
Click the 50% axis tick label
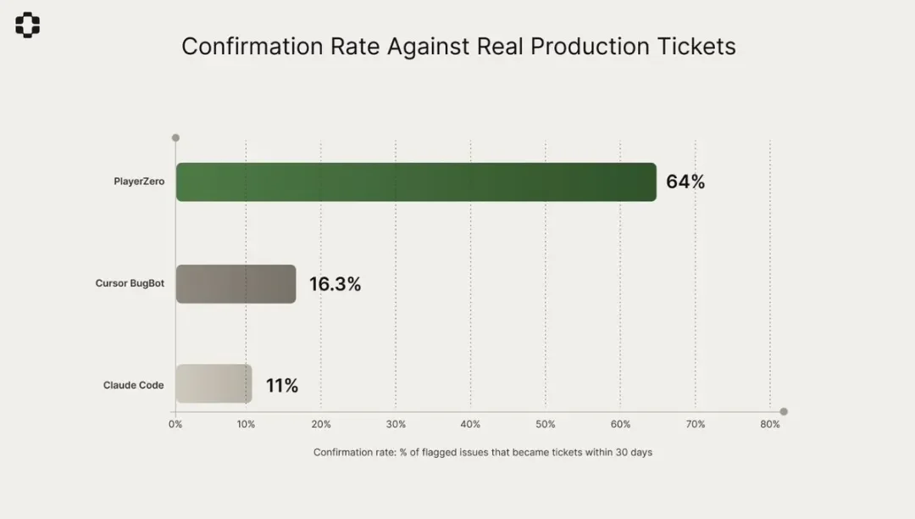(x=546, y=424)
